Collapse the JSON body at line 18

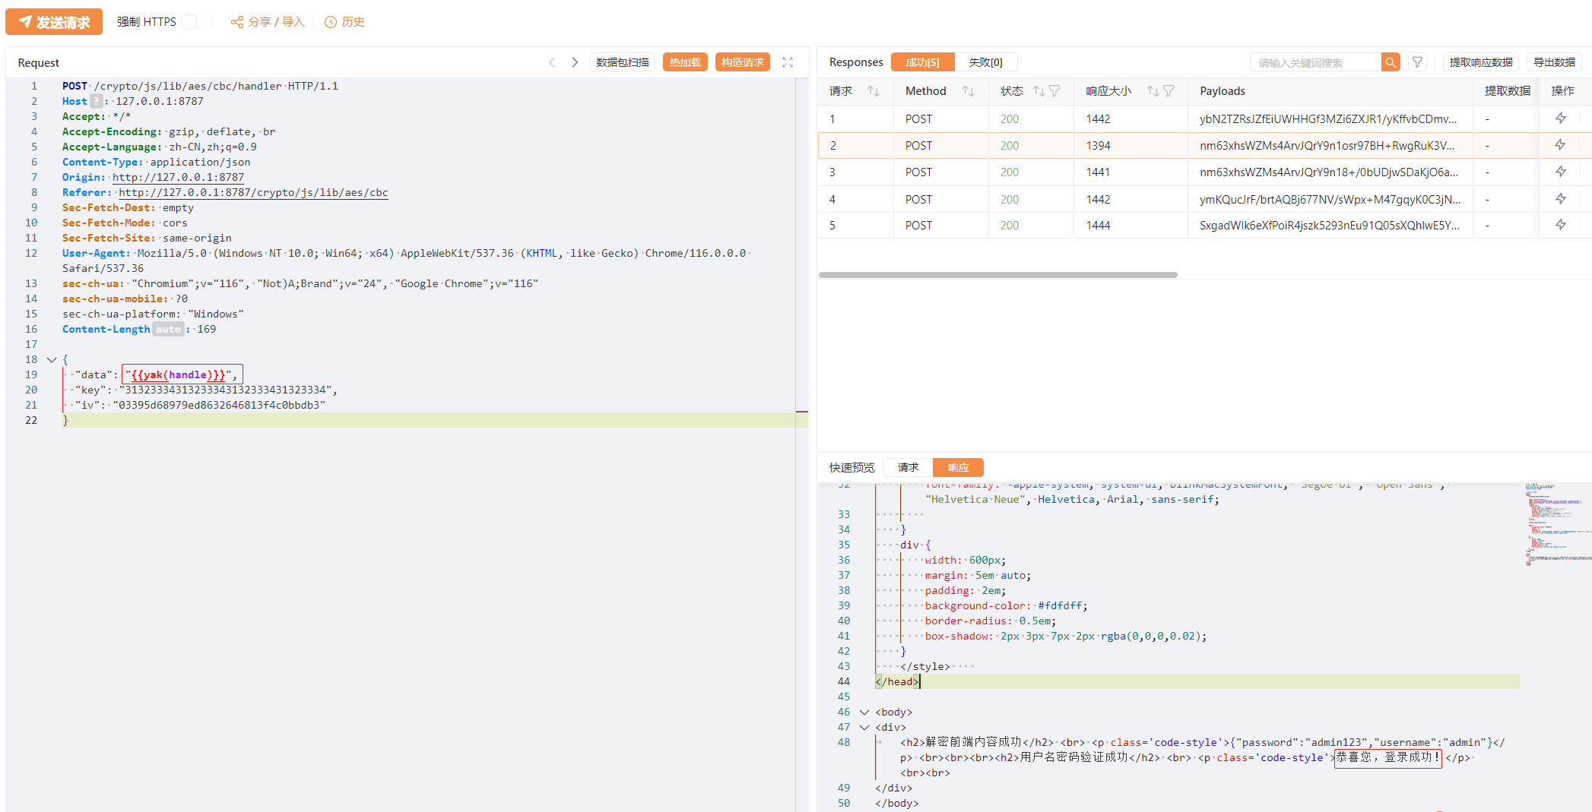(x=52, y=359)
